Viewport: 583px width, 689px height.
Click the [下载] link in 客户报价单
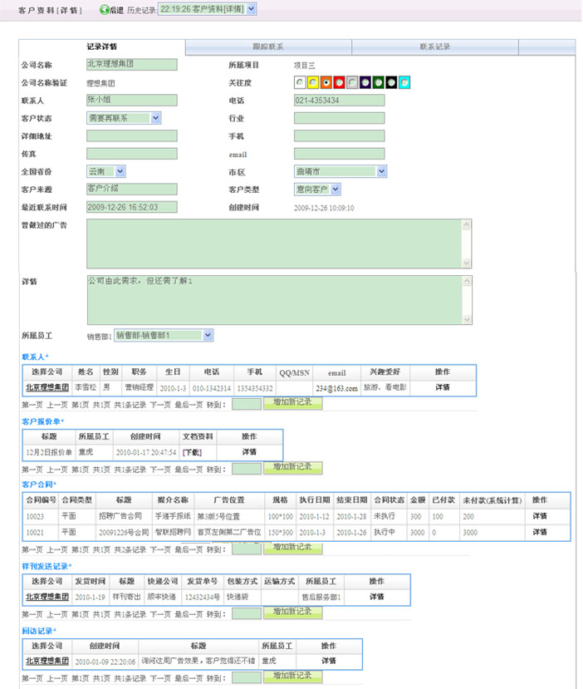point(193,452)
